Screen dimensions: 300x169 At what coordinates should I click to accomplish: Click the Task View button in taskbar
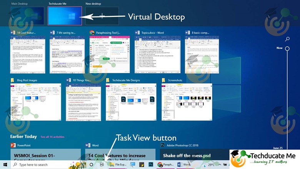[x=102, y=164]
